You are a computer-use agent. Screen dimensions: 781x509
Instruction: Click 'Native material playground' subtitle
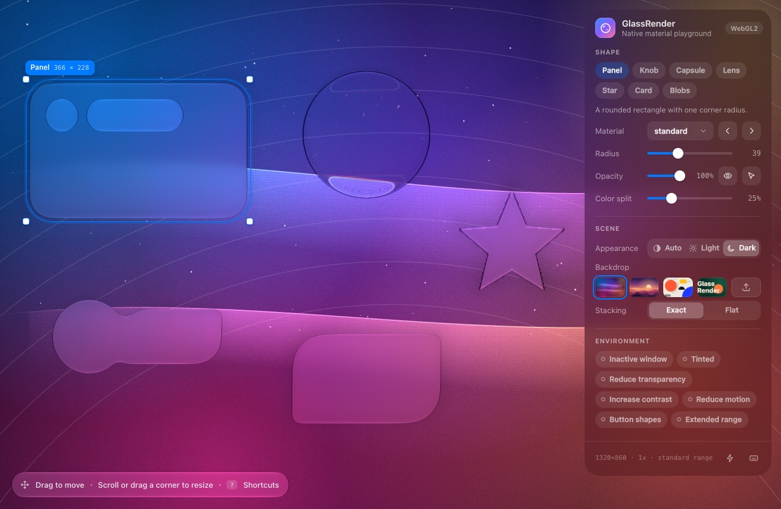[666, 34]
